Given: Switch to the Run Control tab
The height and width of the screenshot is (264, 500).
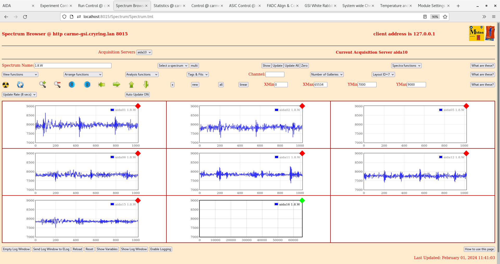Looking at the screenshot, I should click(x=92, y=5).
